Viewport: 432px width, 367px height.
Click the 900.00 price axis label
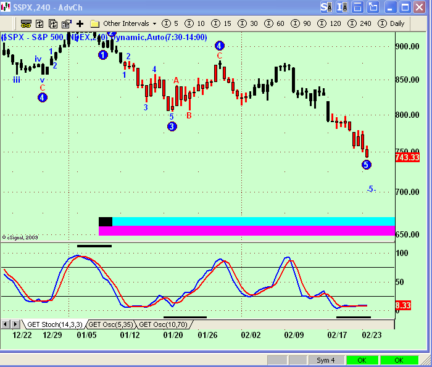[x=407, y=46]
